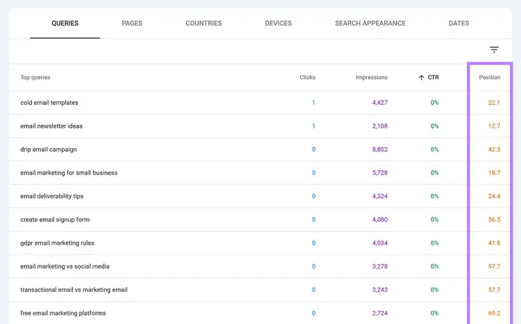The width and height of the screenshot is (521, 324).
Task: Select the 'cold email templates' query
Action: click(x=49, y=103)
